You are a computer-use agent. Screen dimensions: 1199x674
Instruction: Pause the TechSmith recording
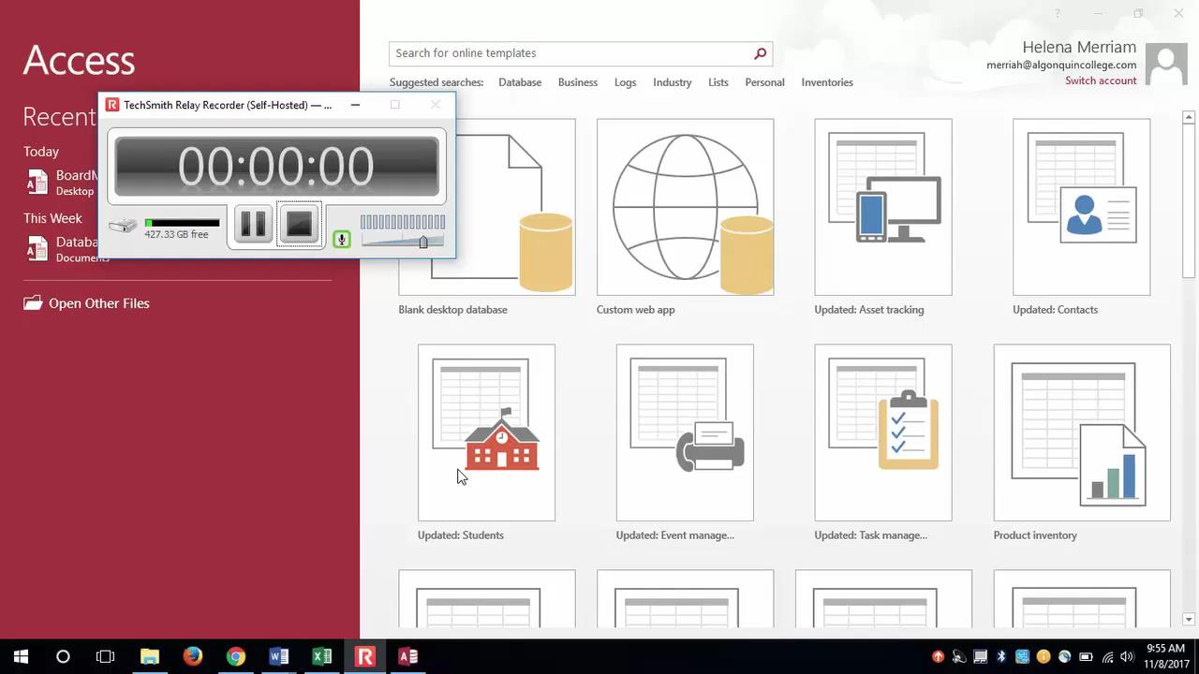coord(252,225)
